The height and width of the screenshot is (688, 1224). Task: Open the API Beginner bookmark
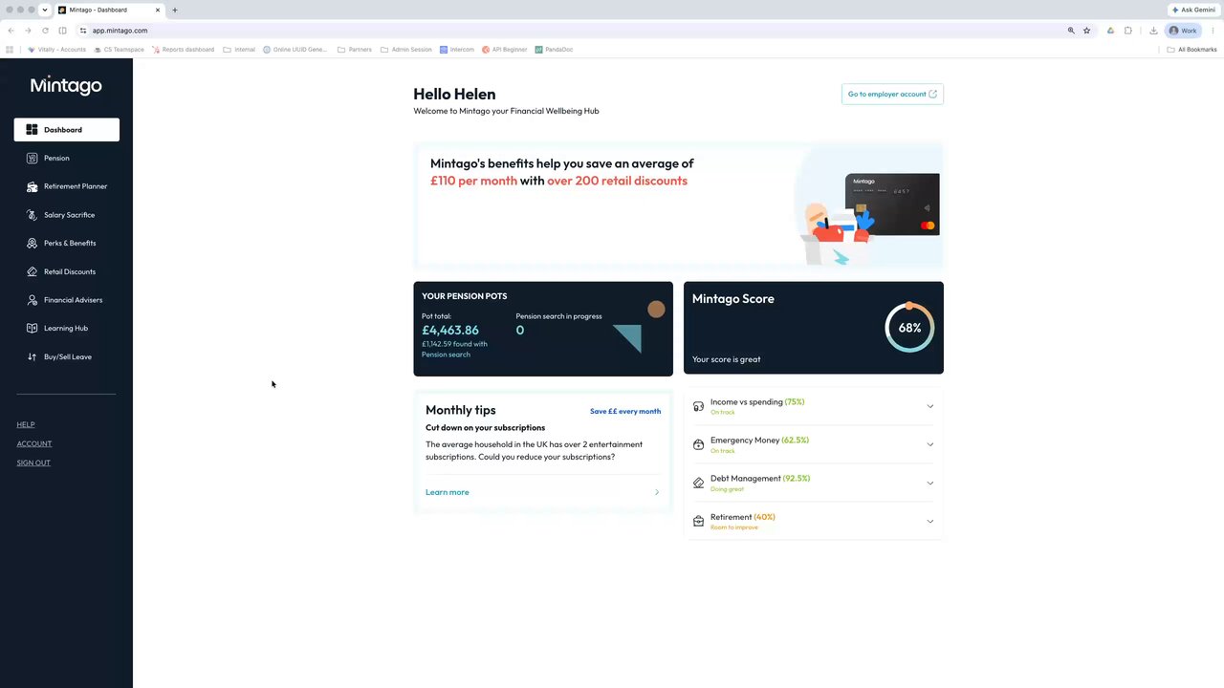(x=504, y=50)
